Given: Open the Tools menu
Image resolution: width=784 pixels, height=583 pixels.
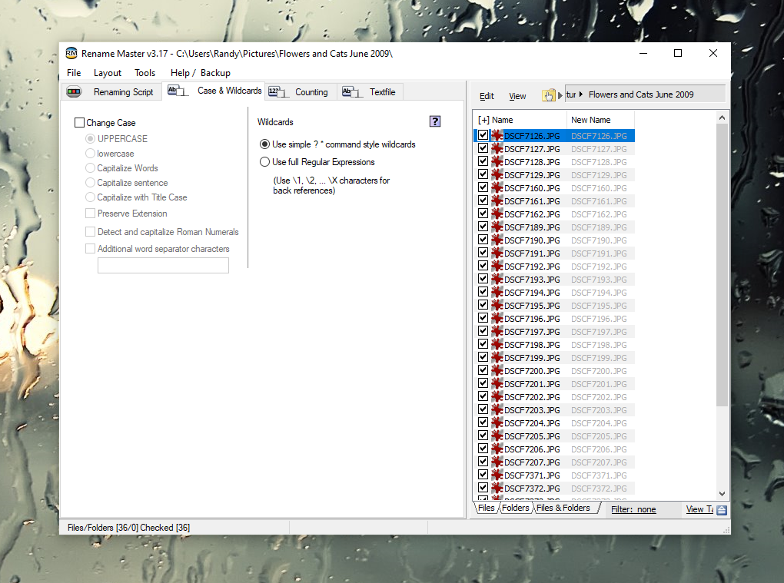Looking at the screenshot, I should (x=145, y=73).
